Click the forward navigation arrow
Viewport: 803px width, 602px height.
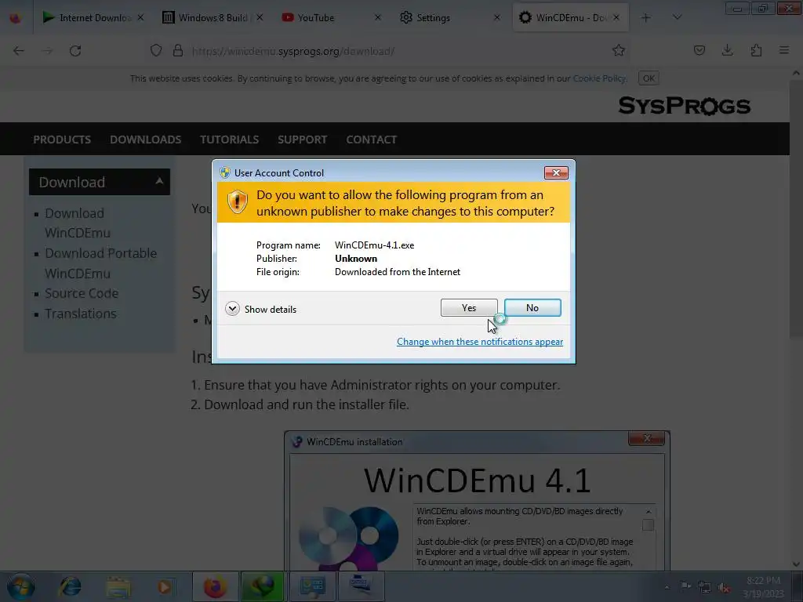click(47, 51)
